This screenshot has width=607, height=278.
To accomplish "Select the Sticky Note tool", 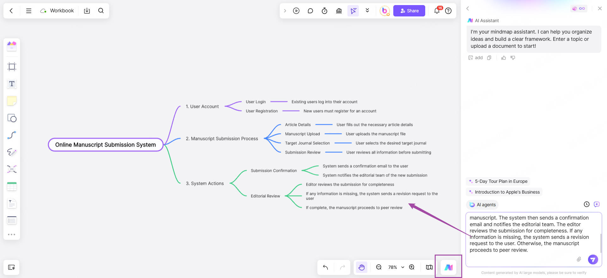I will (x=12, y=101).
